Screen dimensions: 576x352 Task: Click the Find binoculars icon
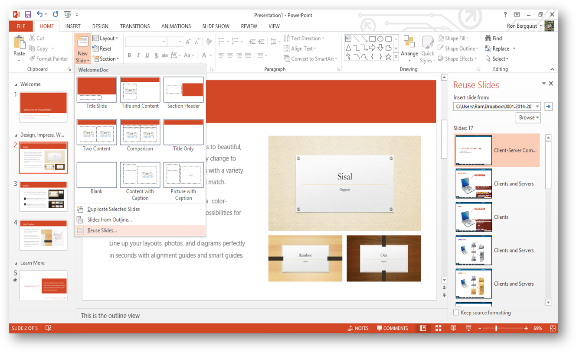pyautogui.click(x=488, y=38)
